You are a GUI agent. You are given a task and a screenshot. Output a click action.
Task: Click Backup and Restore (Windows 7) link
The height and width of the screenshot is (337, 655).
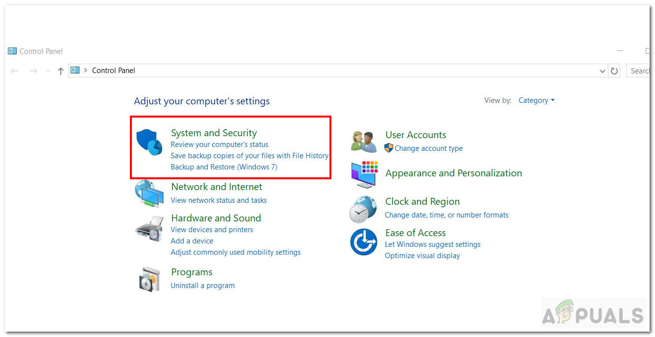(224, 167)
